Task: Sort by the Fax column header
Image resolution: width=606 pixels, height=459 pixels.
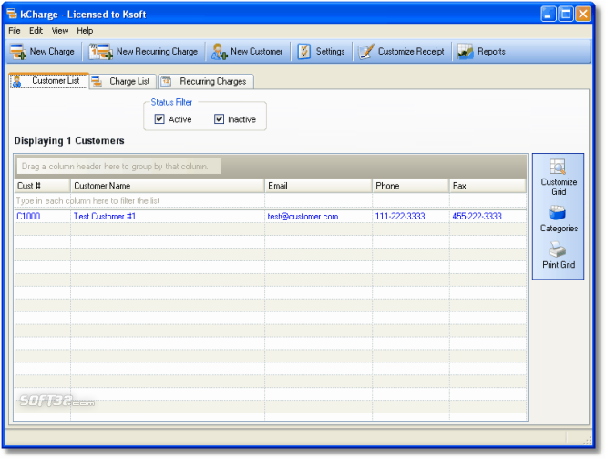Action: 488,186
